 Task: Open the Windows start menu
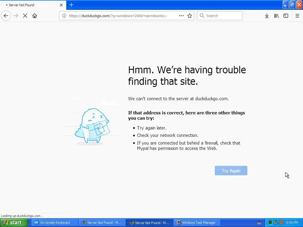click(14, 223)
